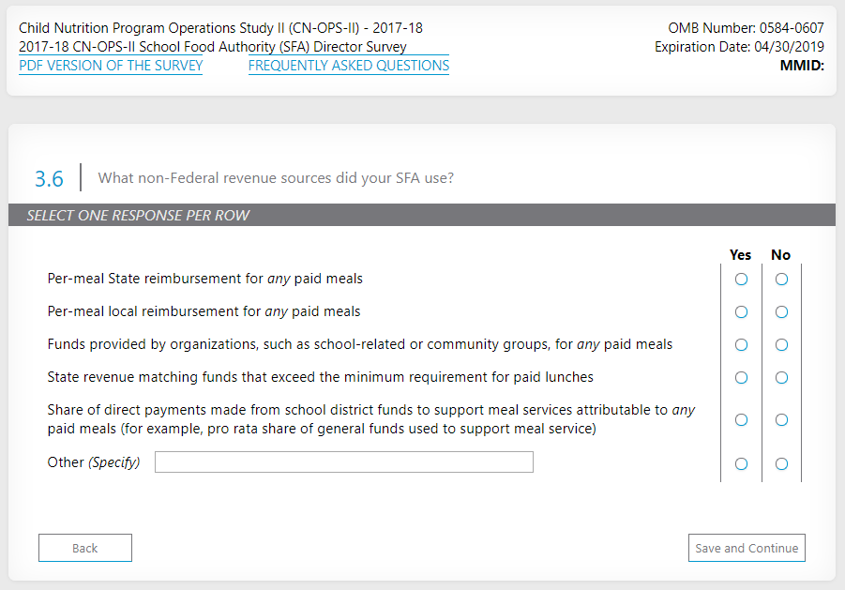Select No for share of direct payments

click(x=781, y=420)
